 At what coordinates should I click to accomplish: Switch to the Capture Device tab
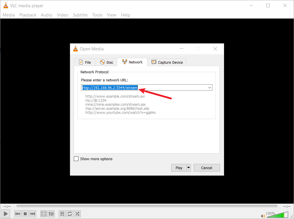coord(167,62)
